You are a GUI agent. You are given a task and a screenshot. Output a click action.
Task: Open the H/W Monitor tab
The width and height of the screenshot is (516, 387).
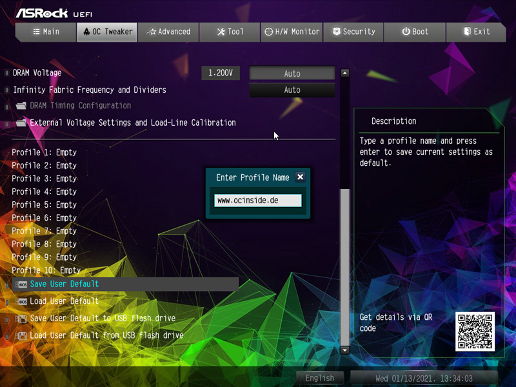click(292, 32)
